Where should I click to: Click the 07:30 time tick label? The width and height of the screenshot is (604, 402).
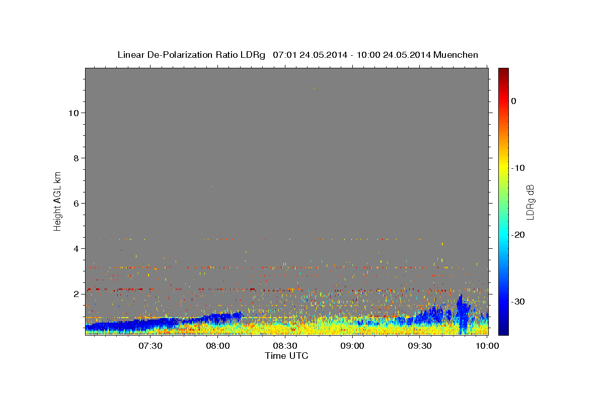pyautogui.click(x=150, y=346)
